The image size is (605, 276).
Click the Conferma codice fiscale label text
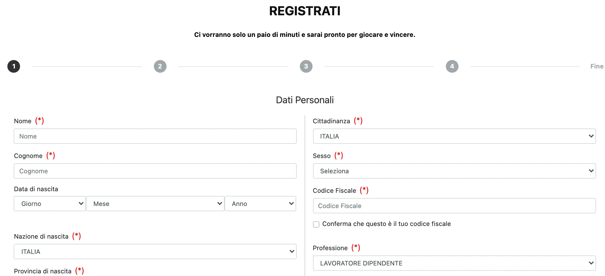386,224
